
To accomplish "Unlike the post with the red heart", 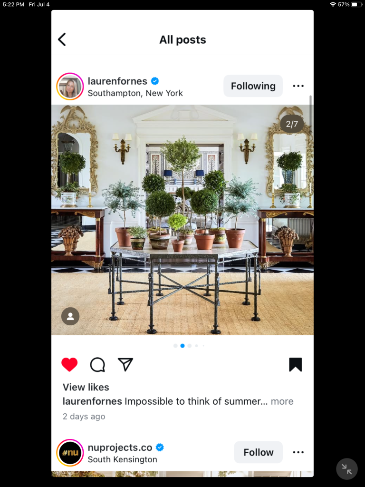I will click(x=69, y=365).
